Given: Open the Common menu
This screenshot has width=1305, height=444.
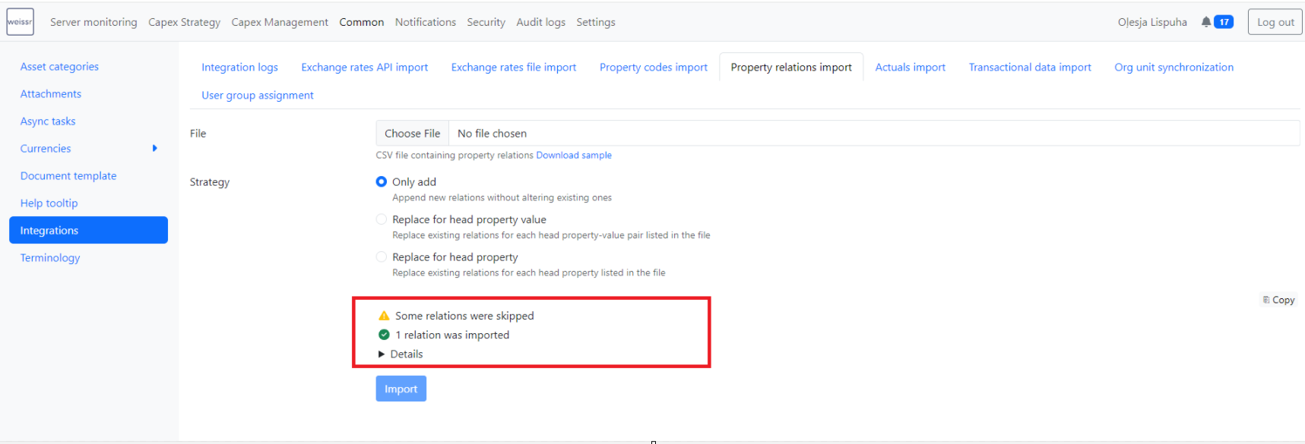Looking at the screenshot, I should point(362,22).
